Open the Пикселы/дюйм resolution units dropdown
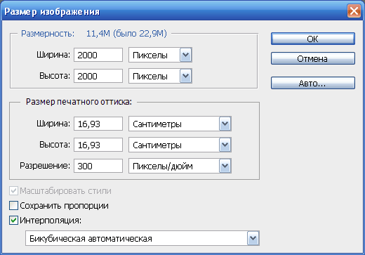Screen dimensions: 365x255 click(180, 166)
